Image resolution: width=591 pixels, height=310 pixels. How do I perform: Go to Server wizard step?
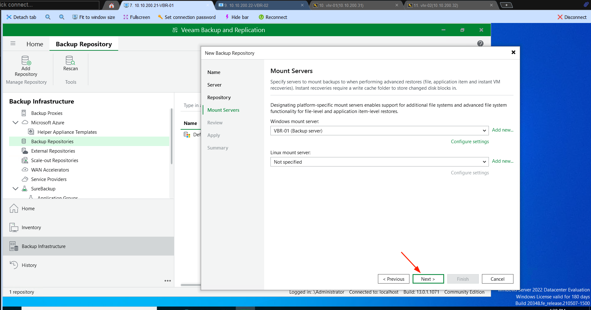click(x=214, y=85)
